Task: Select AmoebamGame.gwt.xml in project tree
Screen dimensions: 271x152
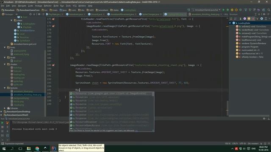Action: [25, 44]
